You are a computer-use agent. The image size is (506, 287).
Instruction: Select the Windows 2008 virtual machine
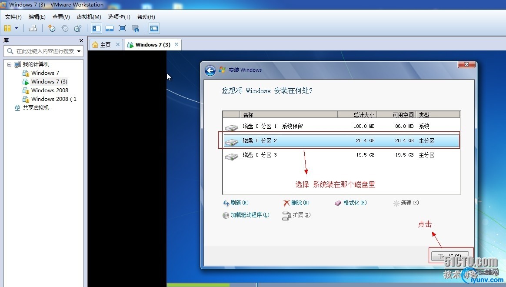coord(50,90)
